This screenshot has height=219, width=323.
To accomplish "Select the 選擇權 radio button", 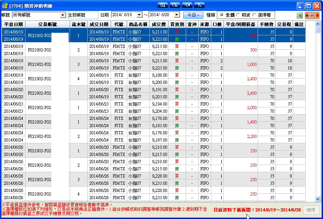I will [254, 15].
